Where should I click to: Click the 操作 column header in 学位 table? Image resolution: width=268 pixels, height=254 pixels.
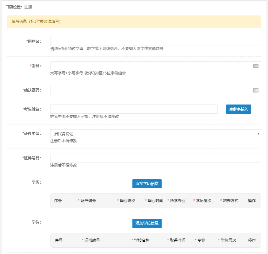pyautogui.click(x=252, y=240)
